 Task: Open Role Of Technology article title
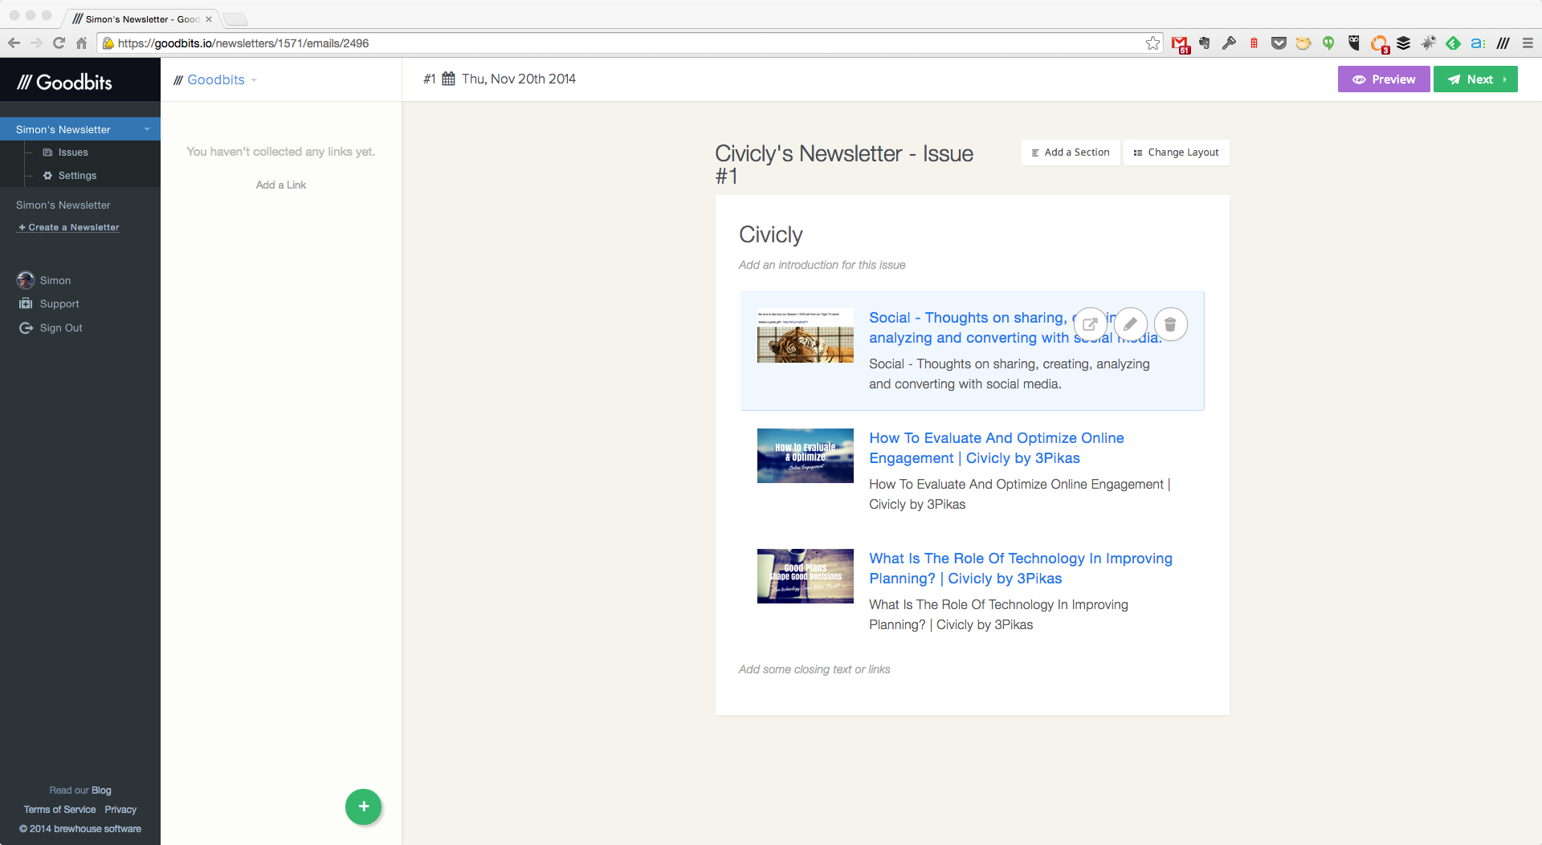tap(1021, 568)
